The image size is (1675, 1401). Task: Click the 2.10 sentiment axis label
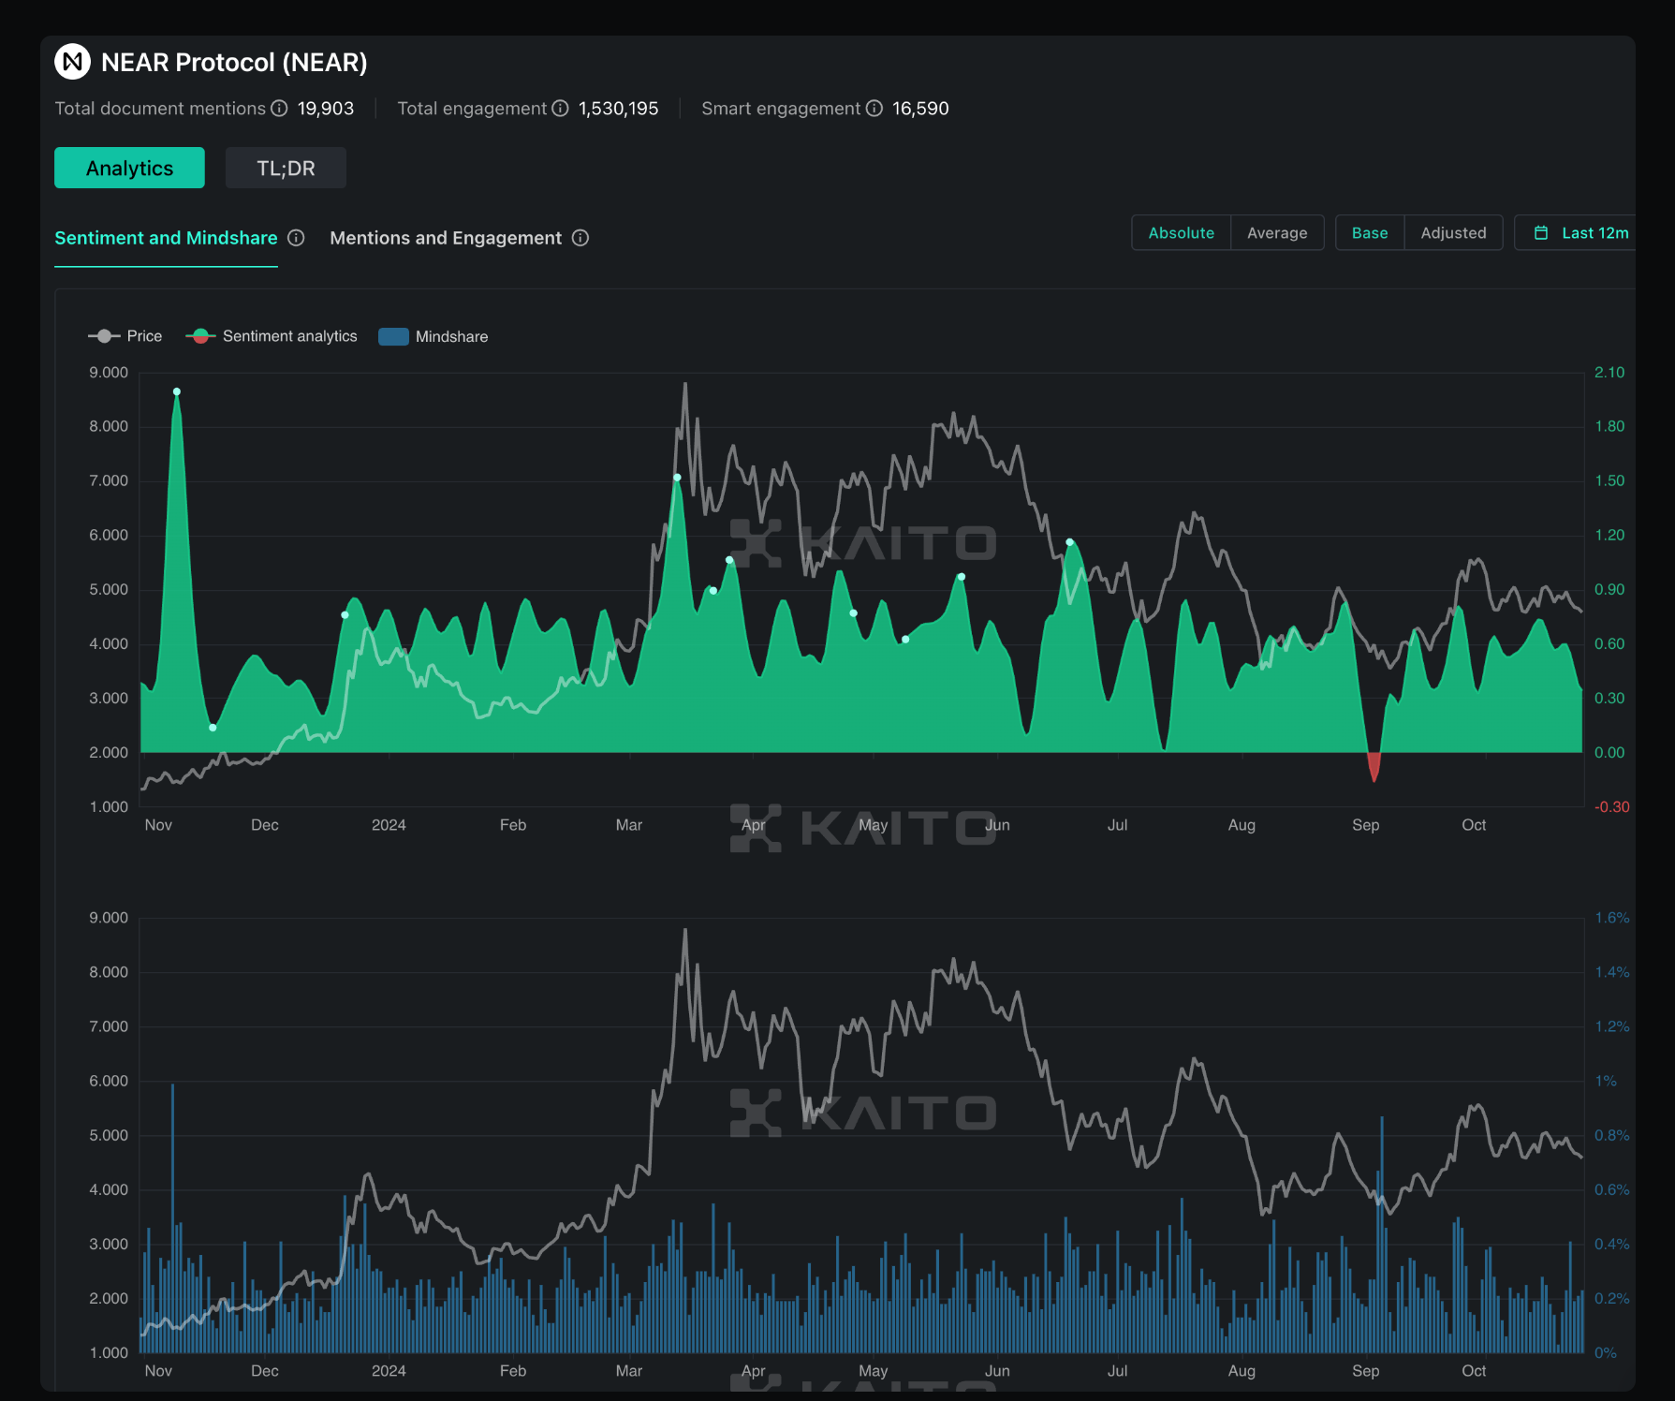coord(1609,373)
